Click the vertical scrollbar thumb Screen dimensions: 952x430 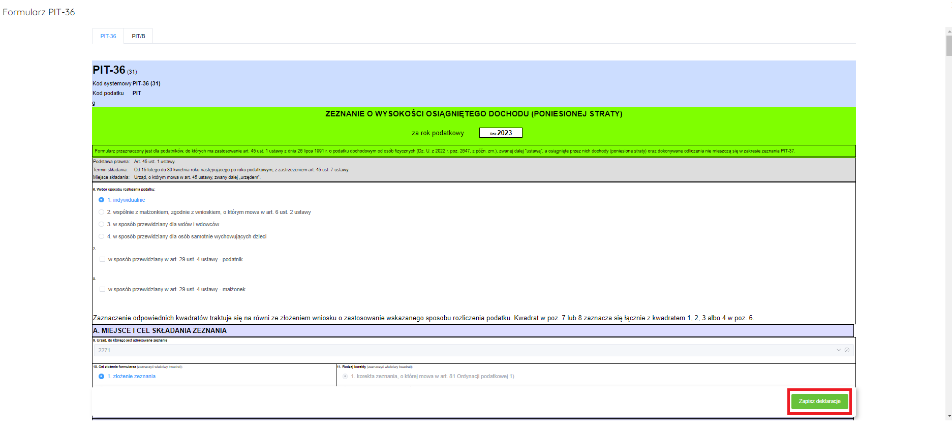click(948, 46)
